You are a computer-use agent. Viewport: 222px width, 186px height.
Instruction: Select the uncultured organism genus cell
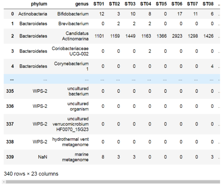click(x=78, y=106)
